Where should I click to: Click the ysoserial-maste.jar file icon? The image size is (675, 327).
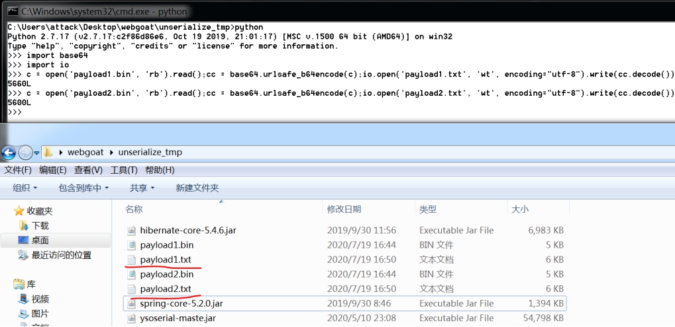[132, 318]
